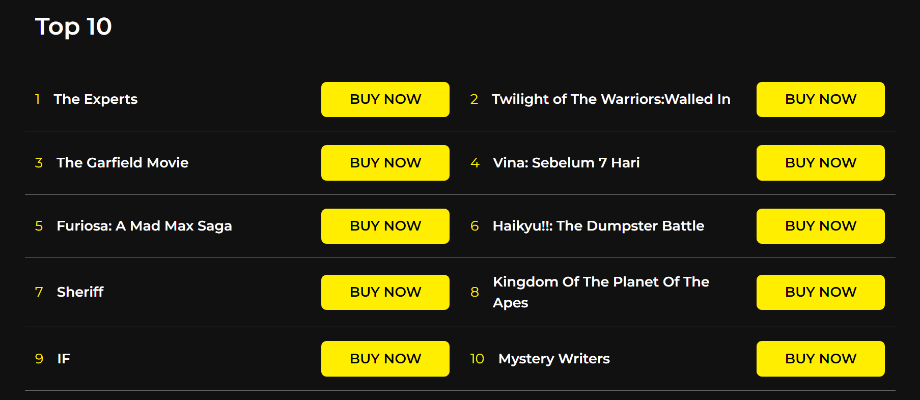Open The Experts movie title
The height and width of the screenshot is (400, 920).
pos(96,99)
